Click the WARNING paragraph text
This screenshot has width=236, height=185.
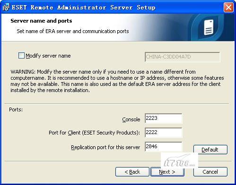[117, 81]
